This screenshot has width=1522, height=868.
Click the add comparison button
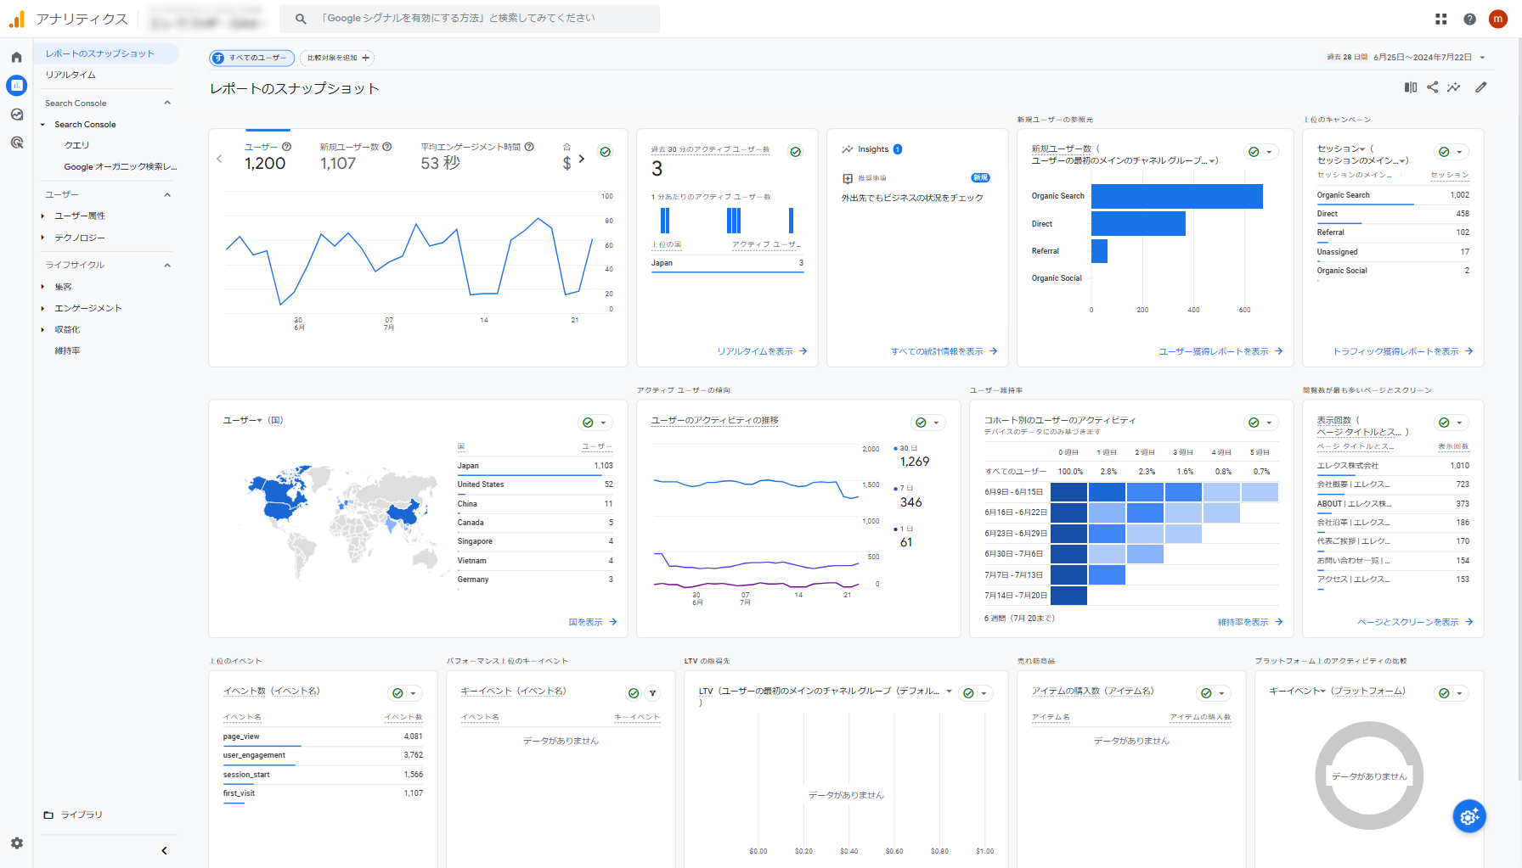[x=337, y=58]
